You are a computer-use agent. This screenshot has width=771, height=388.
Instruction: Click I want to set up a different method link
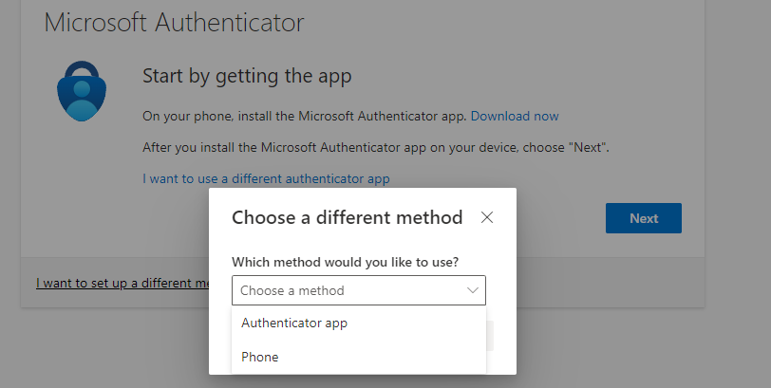point(122,283)
